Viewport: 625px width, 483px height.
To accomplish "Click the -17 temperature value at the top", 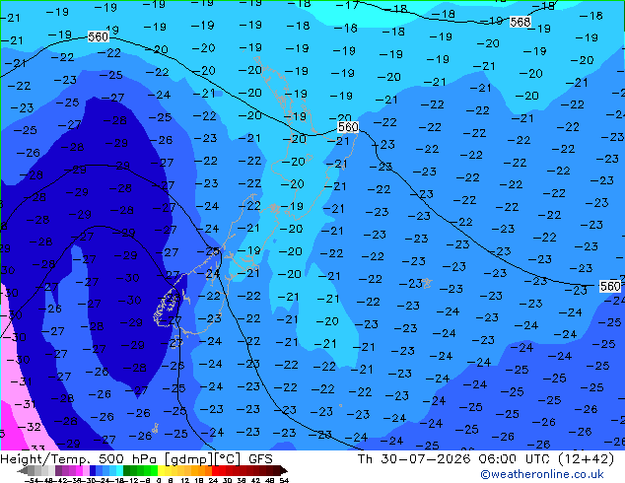I will (347, 5).
